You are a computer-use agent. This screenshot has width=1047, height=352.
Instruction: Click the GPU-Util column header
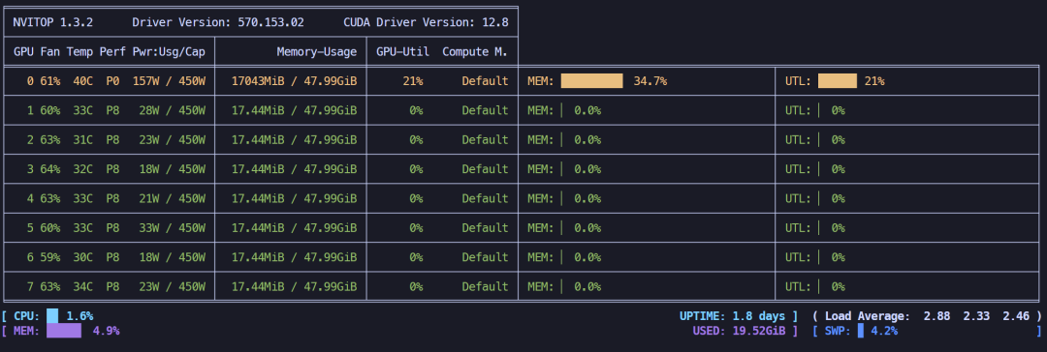coord(402,51)
